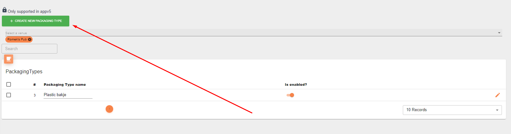Click the lock icon beside appv5 notice
The width and height of the screenshot is (511, 134).
coord(4,10)
